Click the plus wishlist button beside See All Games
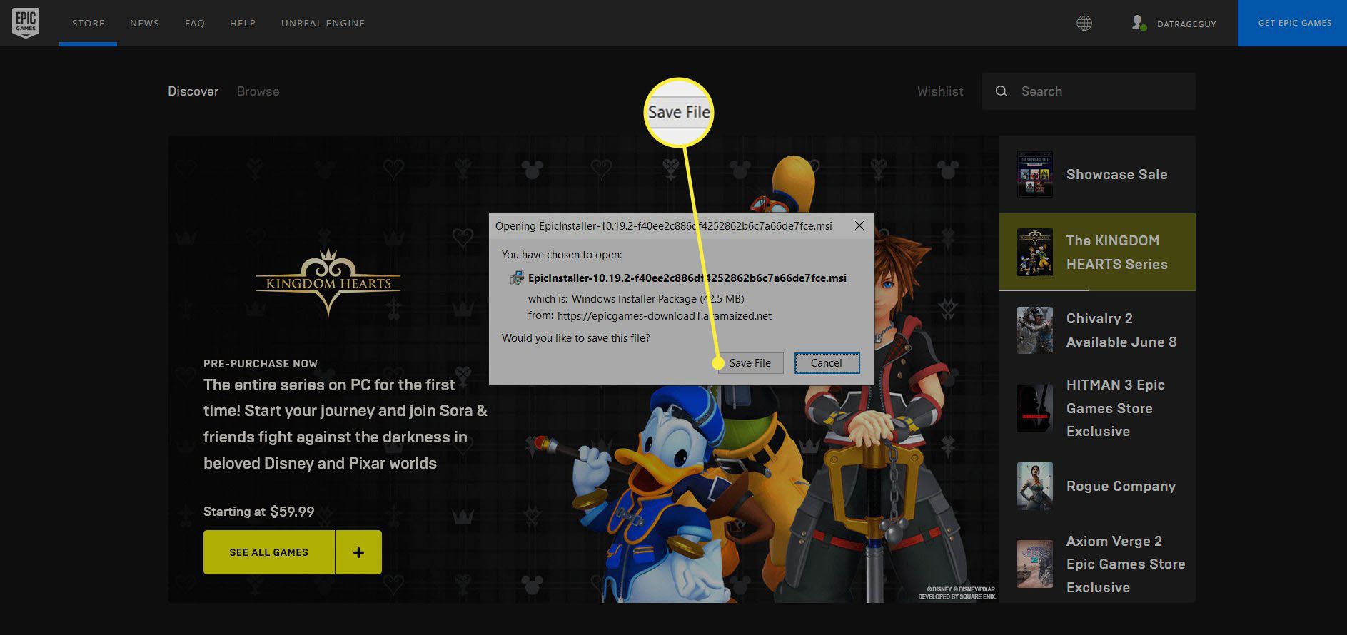The height and width of the screenshot is (635, 1347). coord(358,552)
